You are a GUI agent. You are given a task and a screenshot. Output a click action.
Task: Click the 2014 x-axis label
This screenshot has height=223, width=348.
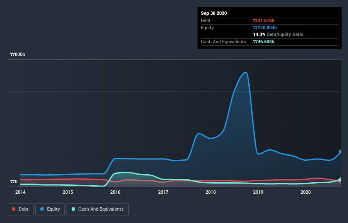(20, 192)
